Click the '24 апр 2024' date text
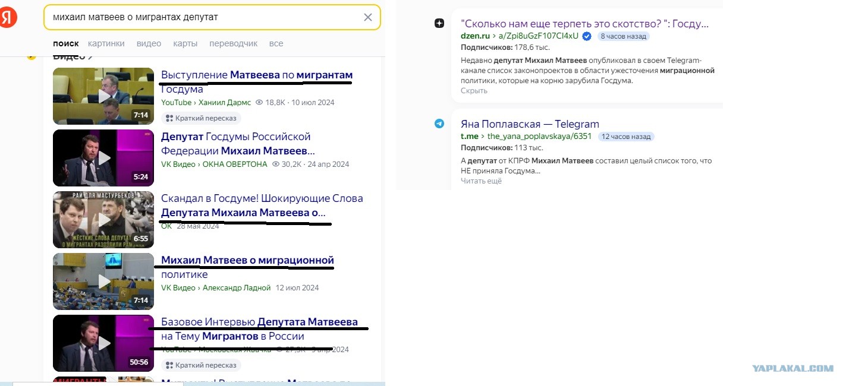 328,164
